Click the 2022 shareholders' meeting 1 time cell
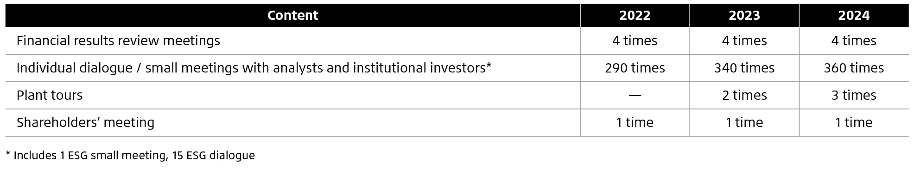 [x=635, y=123]
